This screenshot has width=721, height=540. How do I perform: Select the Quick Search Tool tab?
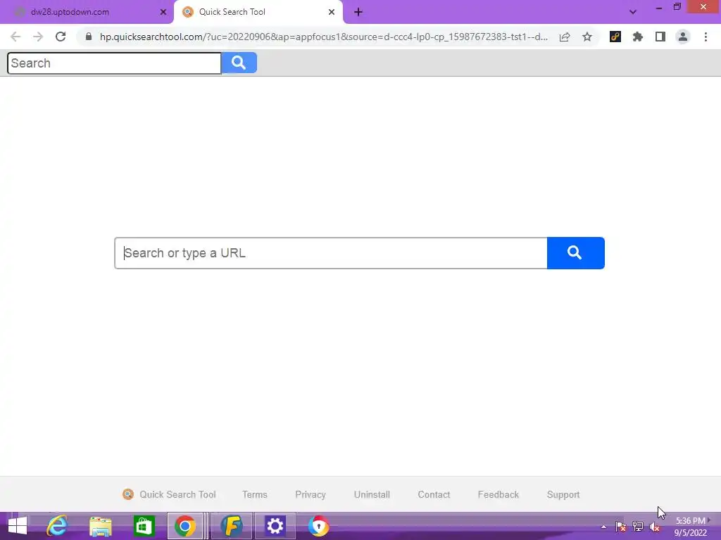[x=258, y=12]
